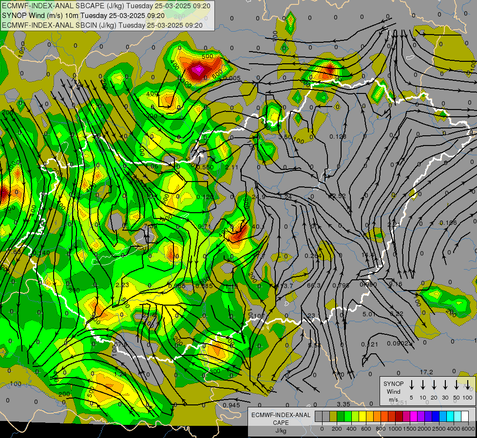Click the wind legend arrow for 30 m/s
Viewport: 477px width, 438px height.
445,384
